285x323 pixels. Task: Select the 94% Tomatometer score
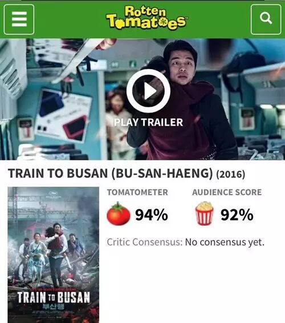pos(152,215)
